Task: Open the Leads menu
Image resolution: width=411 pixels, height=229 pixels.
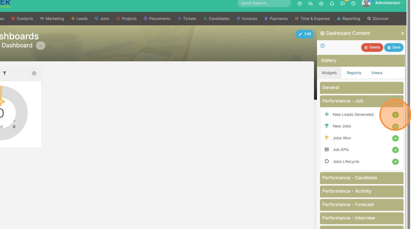Action: (79, 18)
